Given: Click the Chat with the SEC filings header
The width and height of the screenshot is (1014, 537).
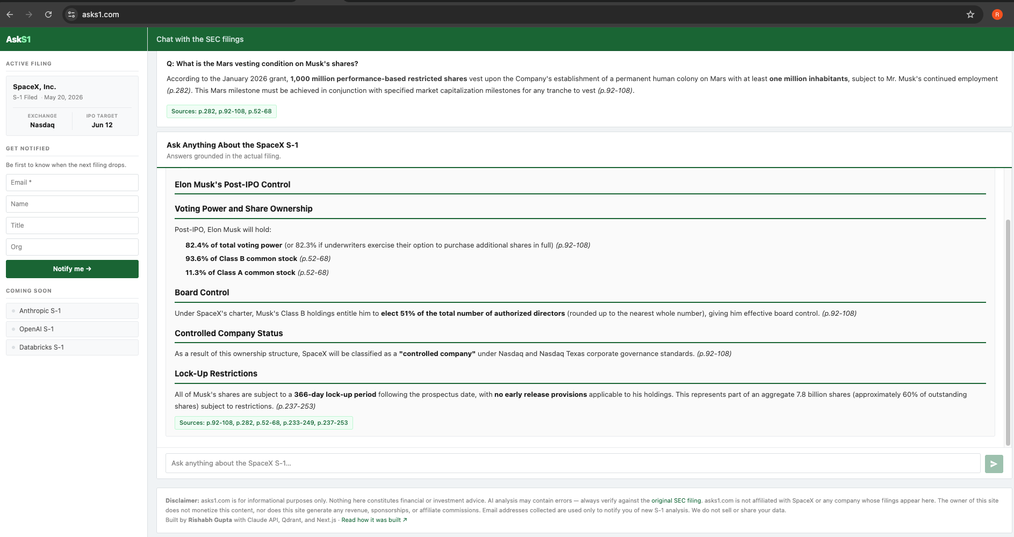Looking at the screenshot, I should 200,39.
